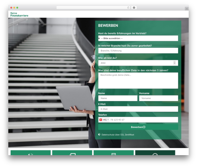Click the Swiss flag icon
This screenshot has height=167, width=197.
(101, 120)
